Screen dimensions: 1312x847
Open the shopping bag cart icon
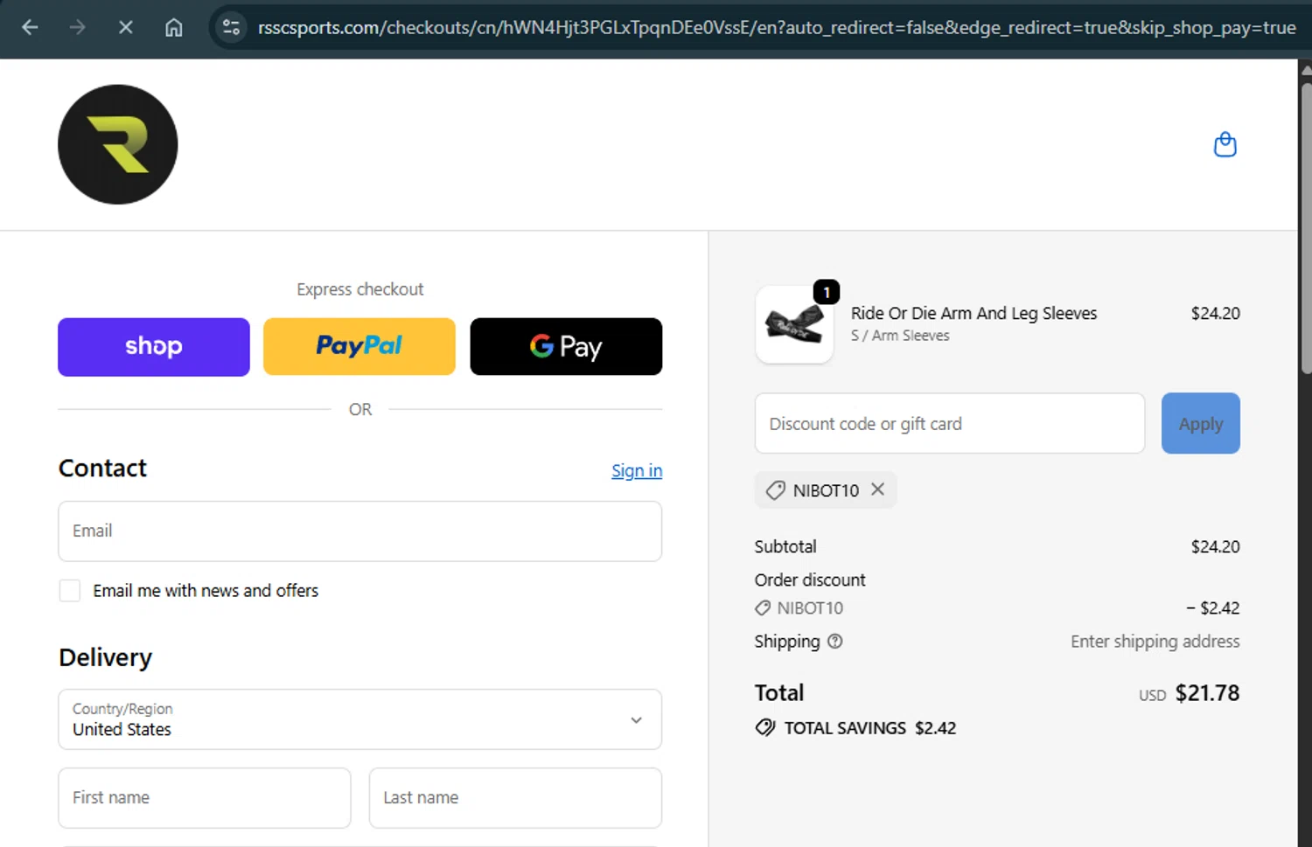pyautogui.click(x=1225, y=144)
